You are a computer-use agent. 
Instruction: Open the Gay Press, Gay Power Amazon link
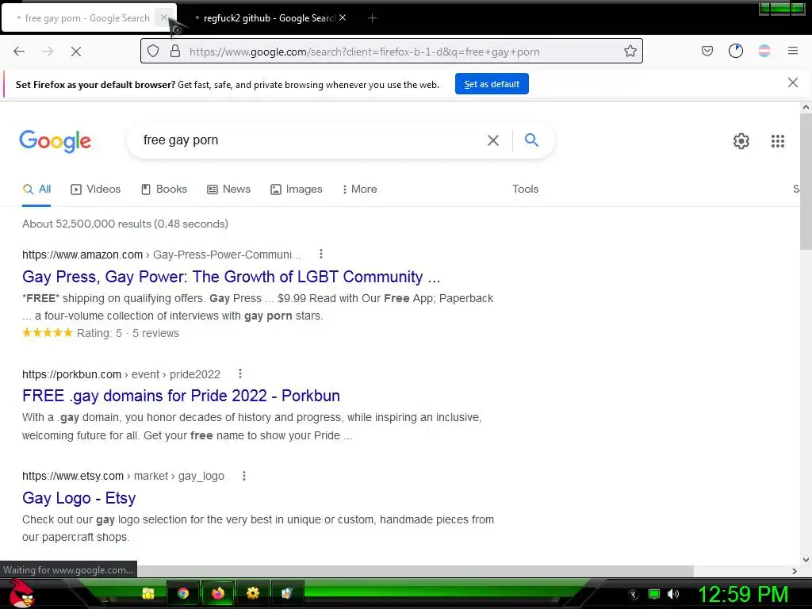(231, 277)
